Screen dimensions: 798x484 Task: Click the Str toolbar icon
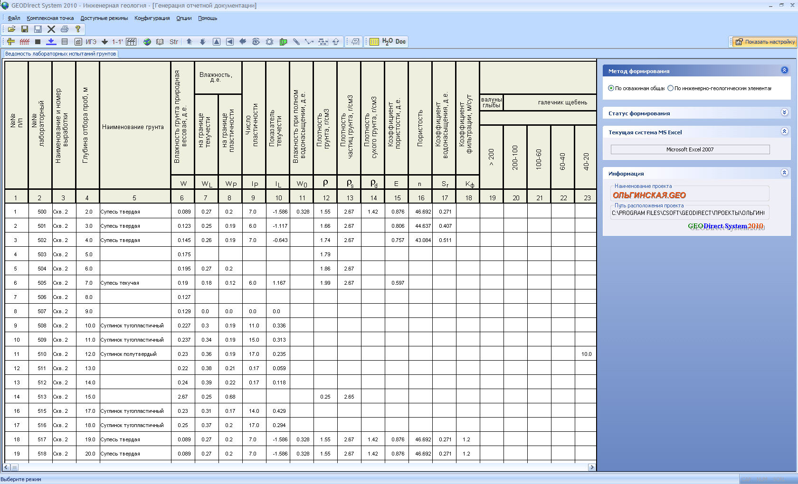pyautogui.click(x=174, y=42)
